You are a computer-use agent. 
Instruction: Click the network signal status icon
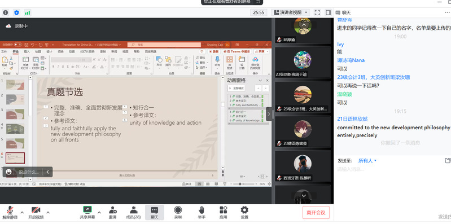click(27, 12)
